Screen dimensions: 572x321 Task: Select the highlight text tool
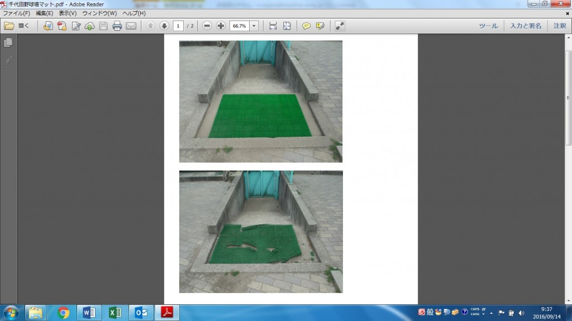(x=320, y=26)
